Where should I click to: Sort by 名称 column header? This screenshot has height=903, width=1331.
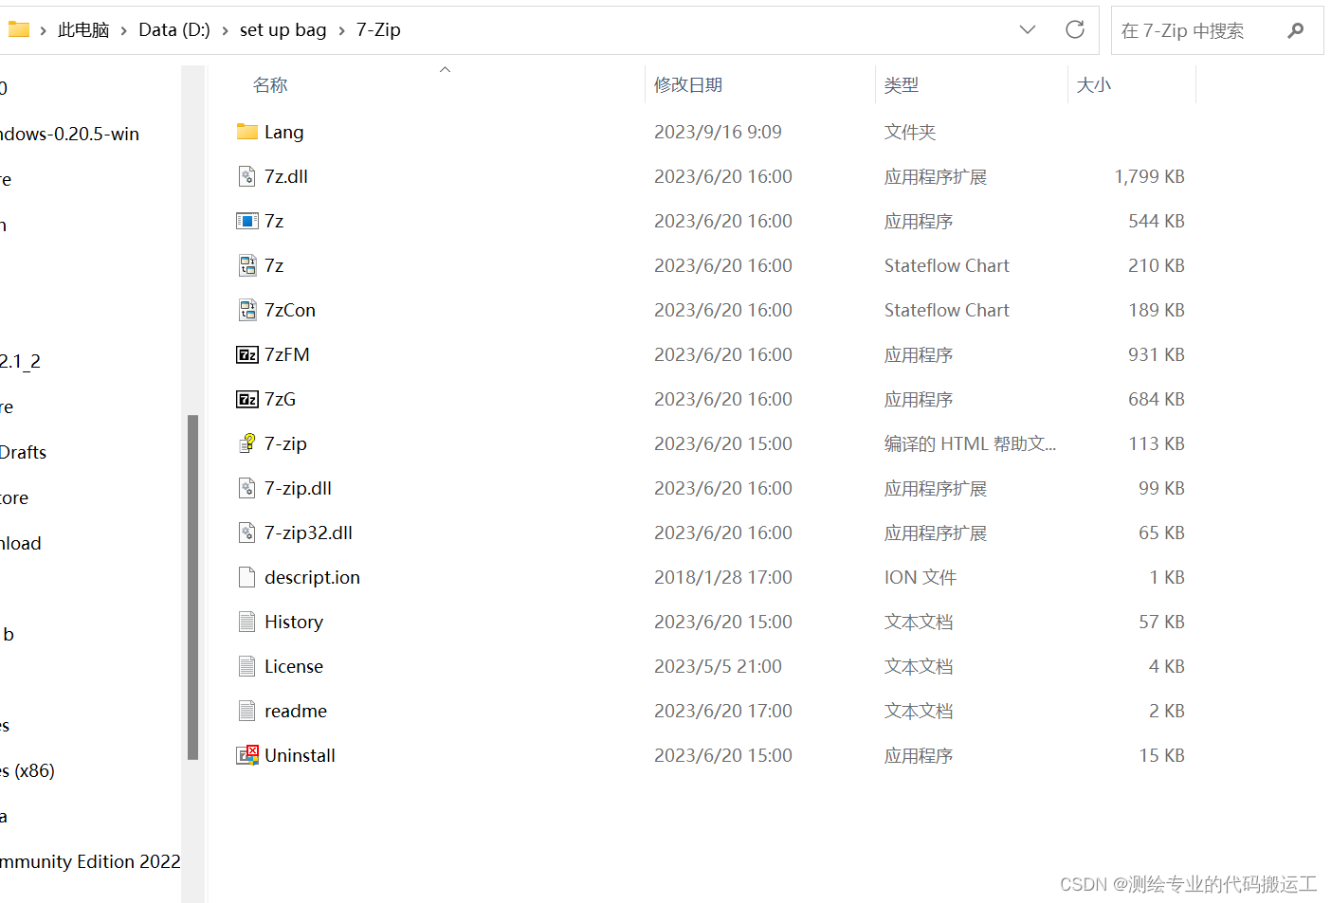(270, 85)
